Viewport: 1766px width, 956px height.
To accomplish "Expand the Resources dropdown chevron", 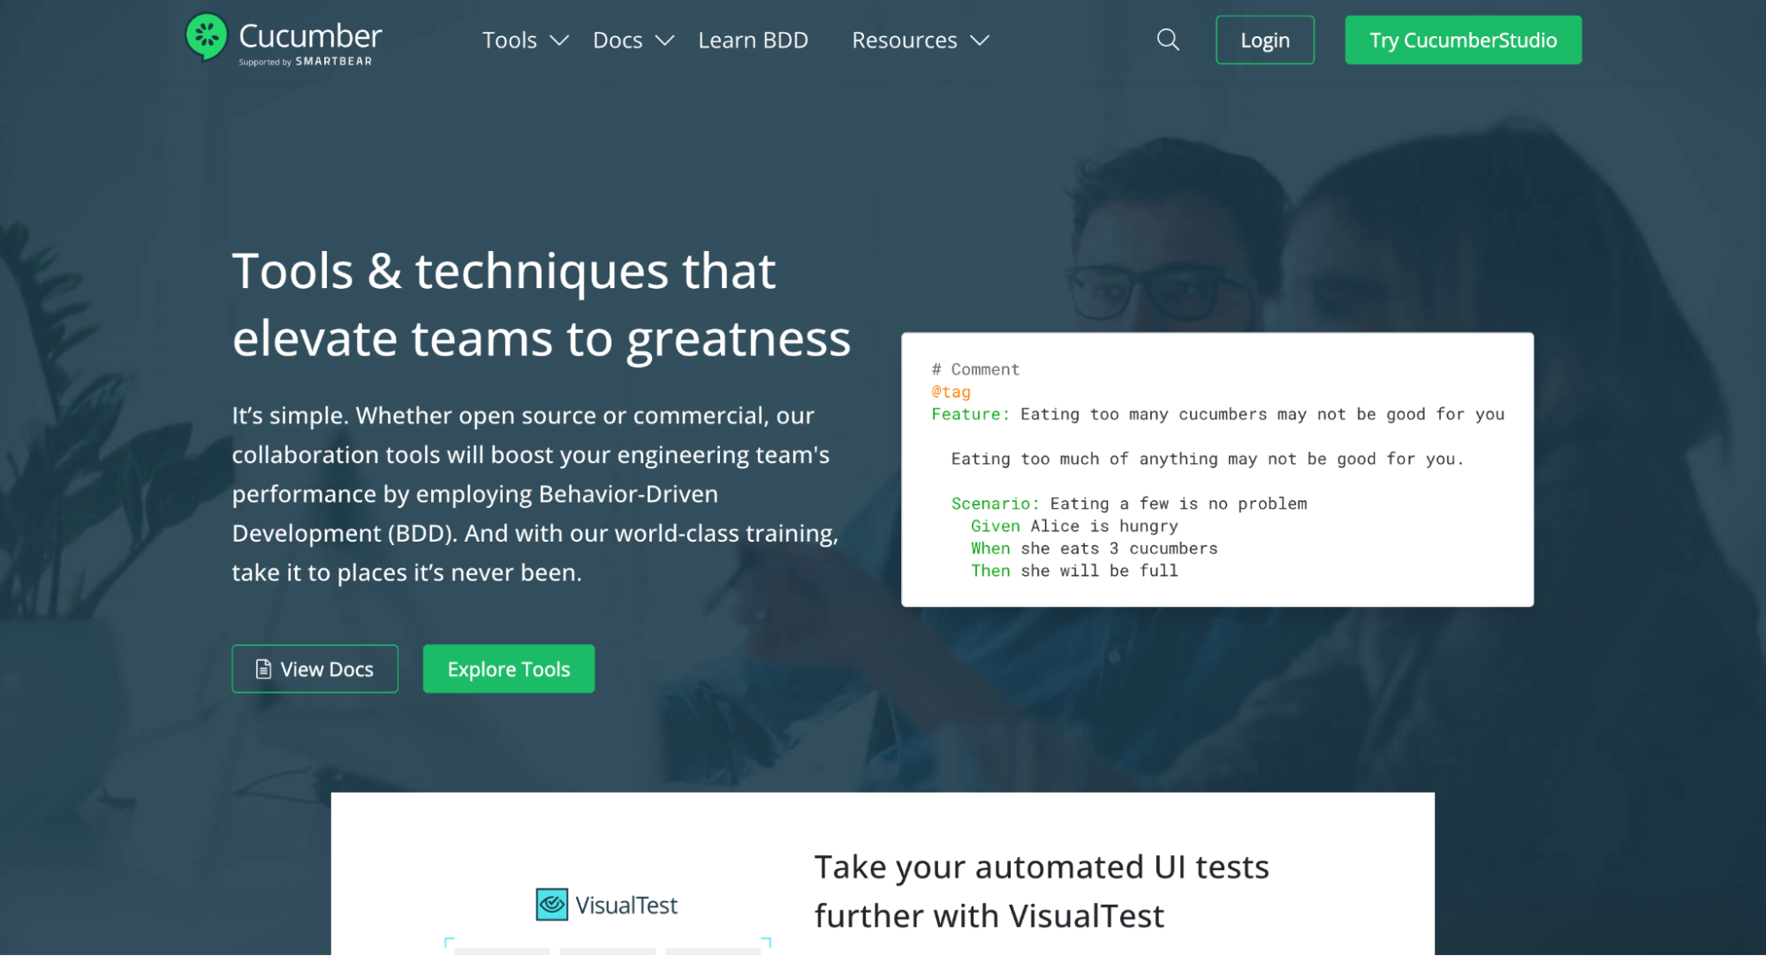I will coord(980,41).
